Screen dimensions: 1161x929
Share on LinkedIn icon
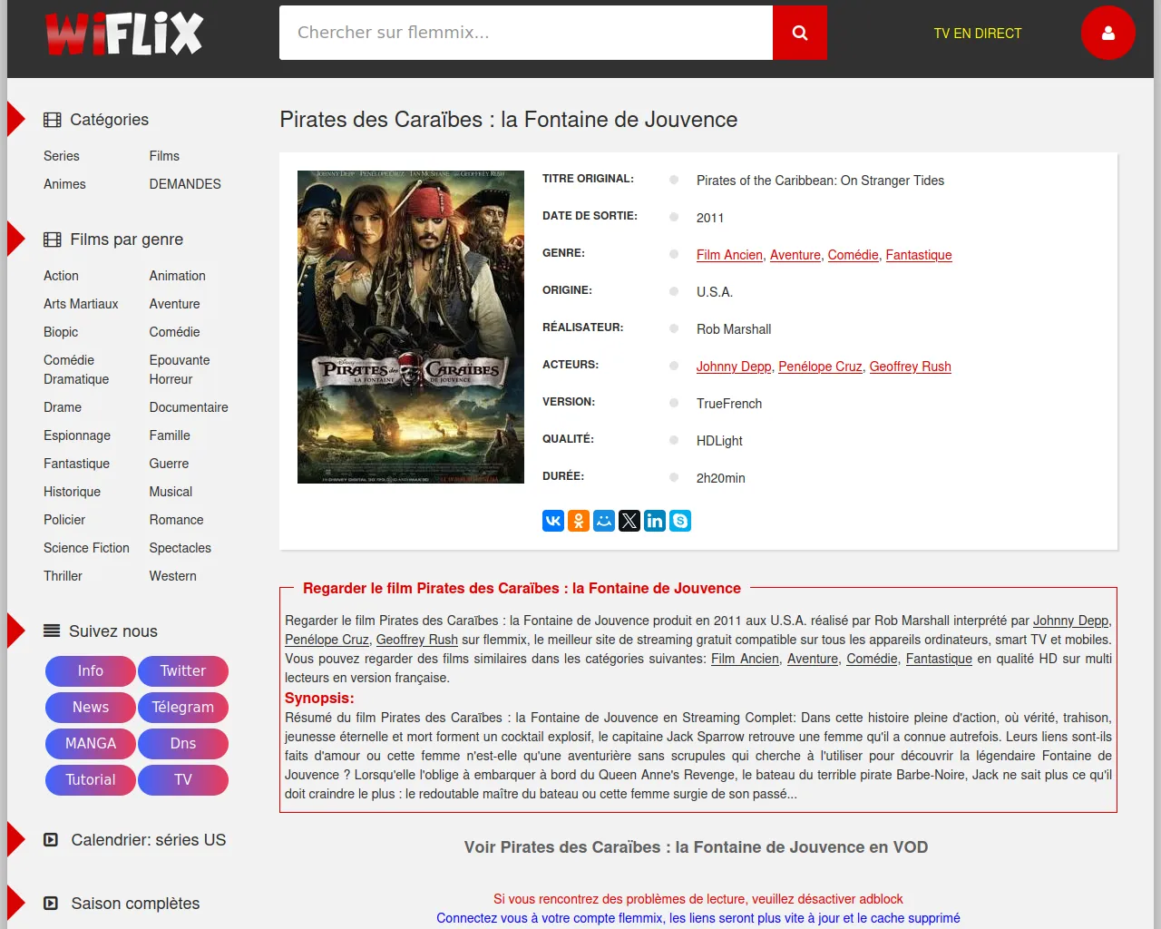(x=655, y=521)
